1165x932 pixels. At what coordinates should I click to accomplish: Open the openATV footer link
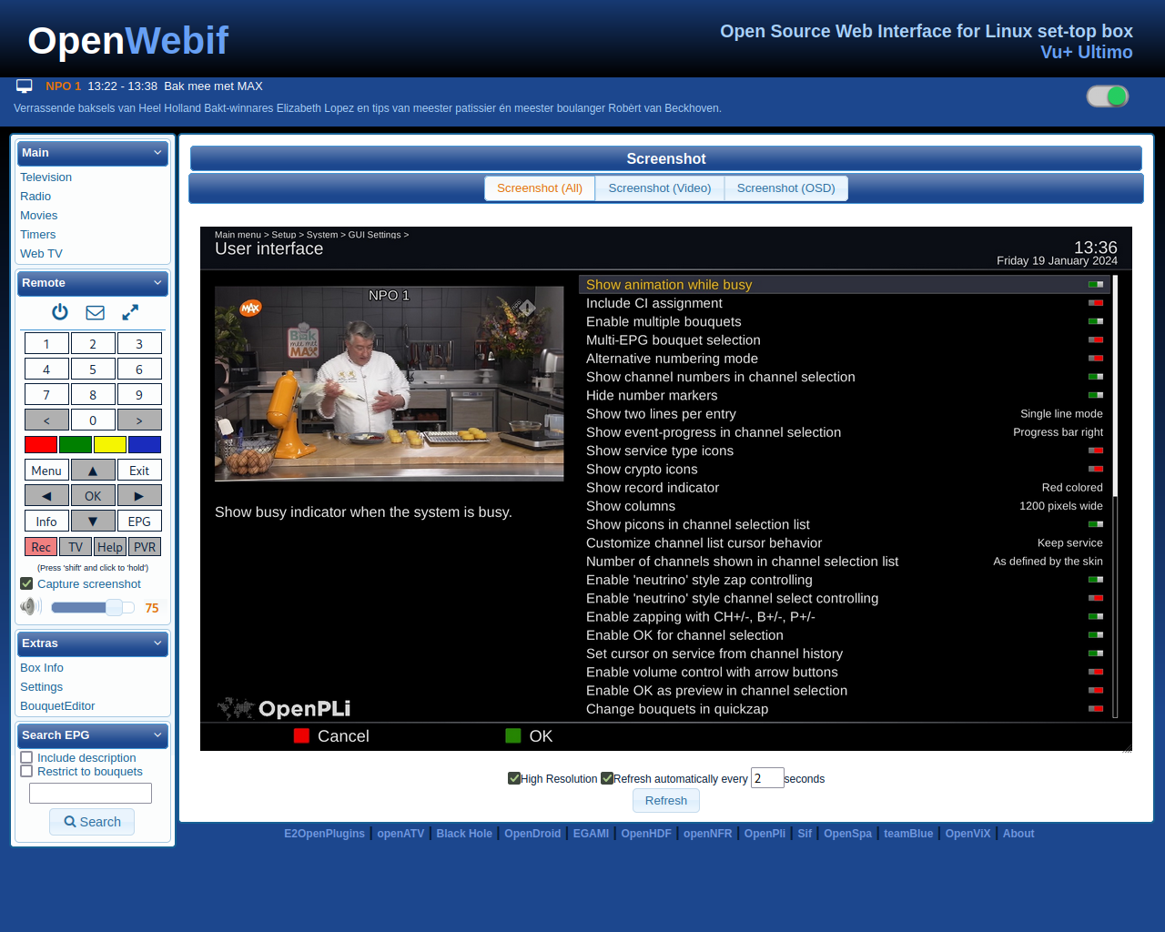(400, 834)
